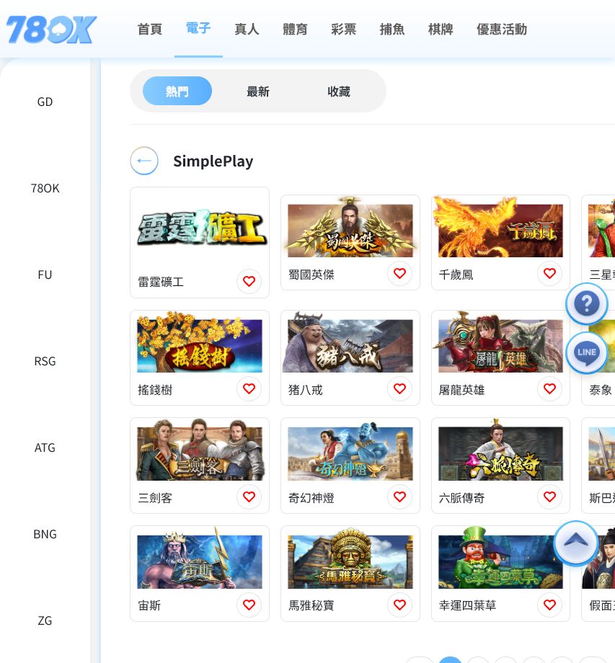Open the 真人 nav item
Image resolution: width=615 pixels, height=663 pixels.
[247, 29]
